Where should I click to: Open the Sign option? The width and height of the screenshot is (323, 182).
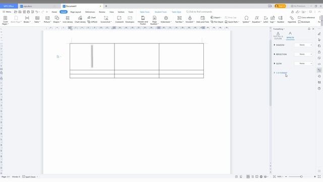[x=273, y=19]
